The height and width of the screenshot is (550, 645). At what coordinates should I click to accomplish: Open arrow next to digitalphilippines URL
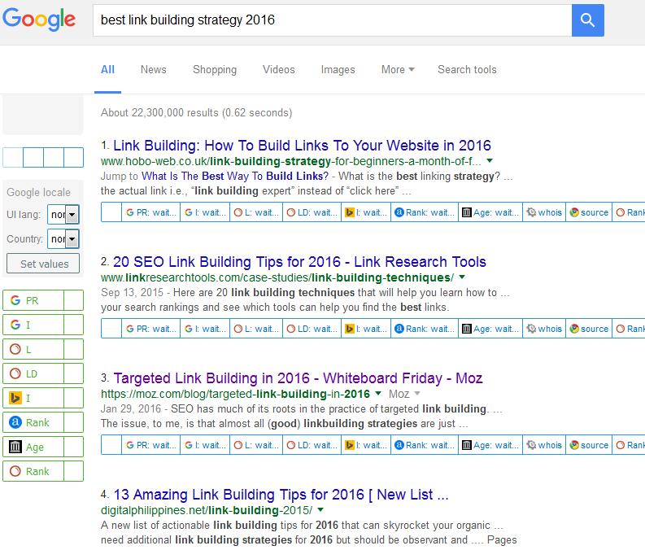[x=320, y=509]
